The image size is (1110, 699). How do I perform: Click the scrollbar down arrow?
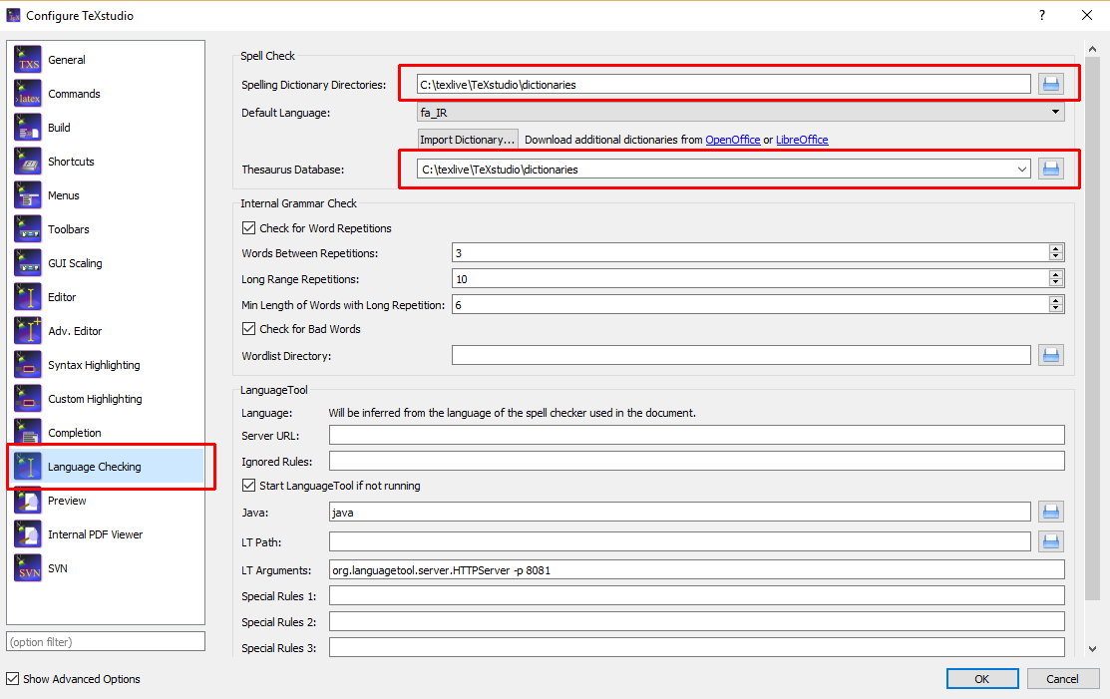coord(1092,649)
